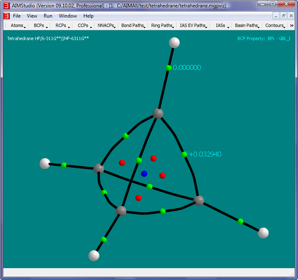Open the Atoms toolbar dropdown
The width and height of the screenshot is (298, 280).
click(x=18, y=25)
